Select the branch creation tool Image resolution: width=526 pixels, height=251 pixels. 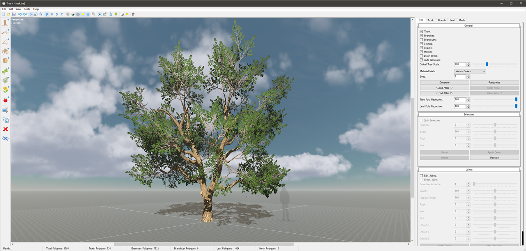click(5, 32)
